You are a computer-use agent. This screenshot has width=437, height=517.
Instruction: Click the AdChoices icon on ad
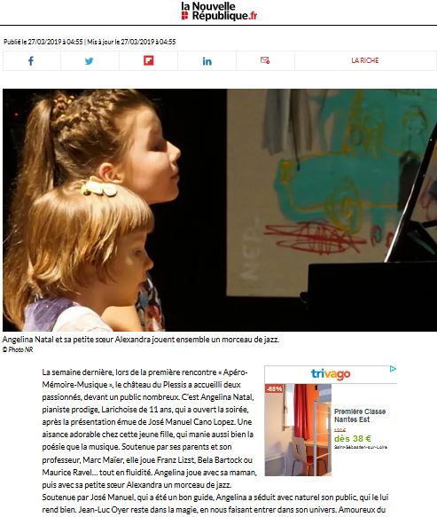pos(393,369)
